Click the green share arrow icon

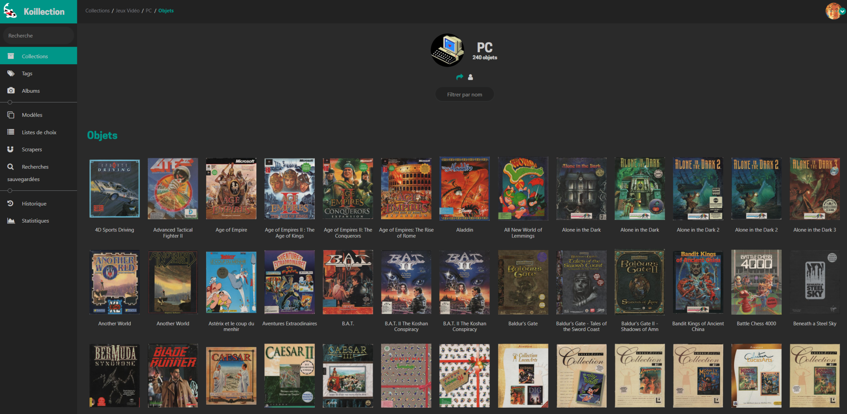coord(460,77)
